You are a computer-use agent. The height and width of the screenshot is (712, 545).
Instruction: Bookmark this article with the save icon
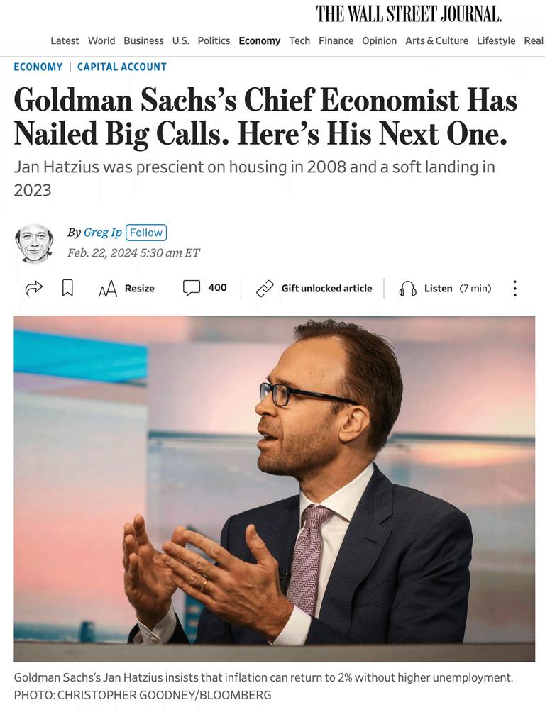click(x=67, y=288)
